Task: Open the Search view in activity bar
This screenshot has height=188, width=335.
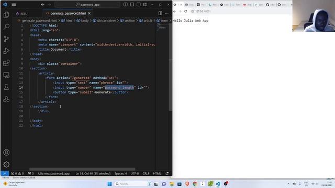Action: tap(6, 27)
